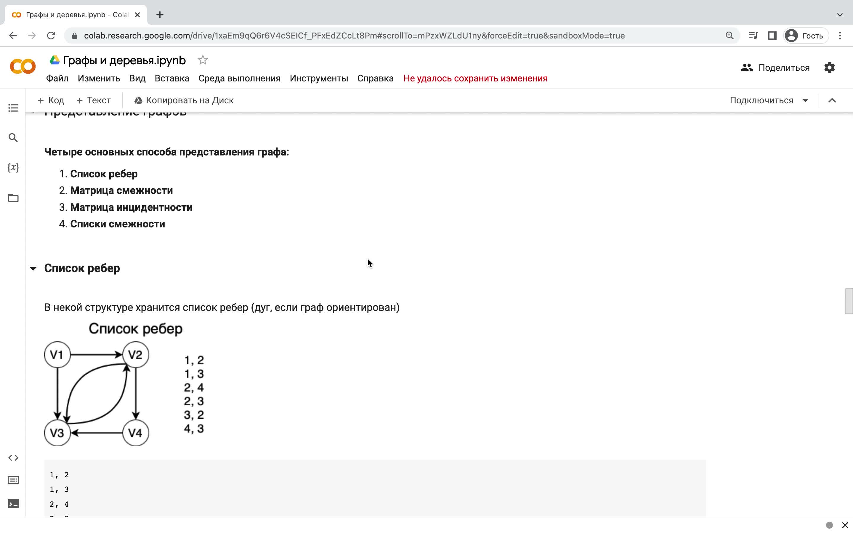Click the browser forward arrow
This screenshot has width=853, height=533.
pos(32,36)
